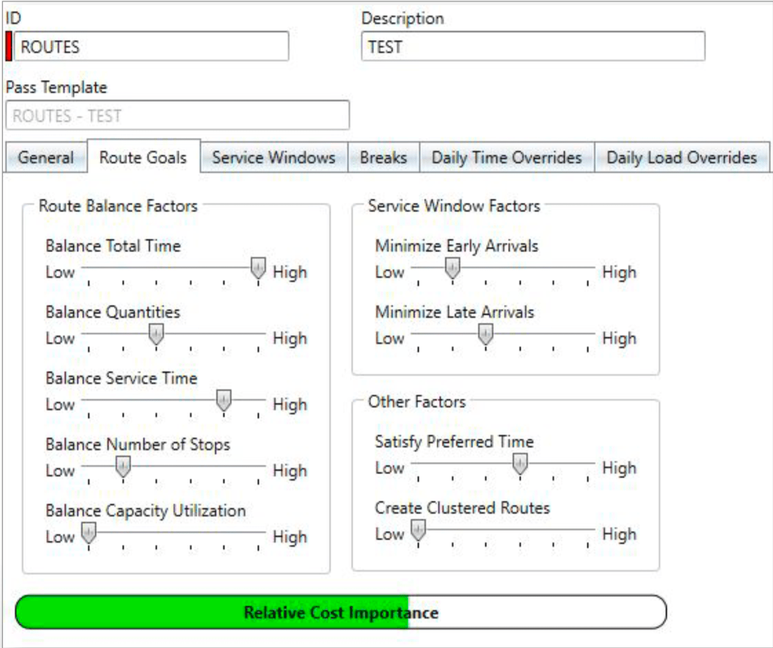This screenshot has width=773, height=648.
Task: Click the Balance Quantities slider handle
Action: point(156,334)
